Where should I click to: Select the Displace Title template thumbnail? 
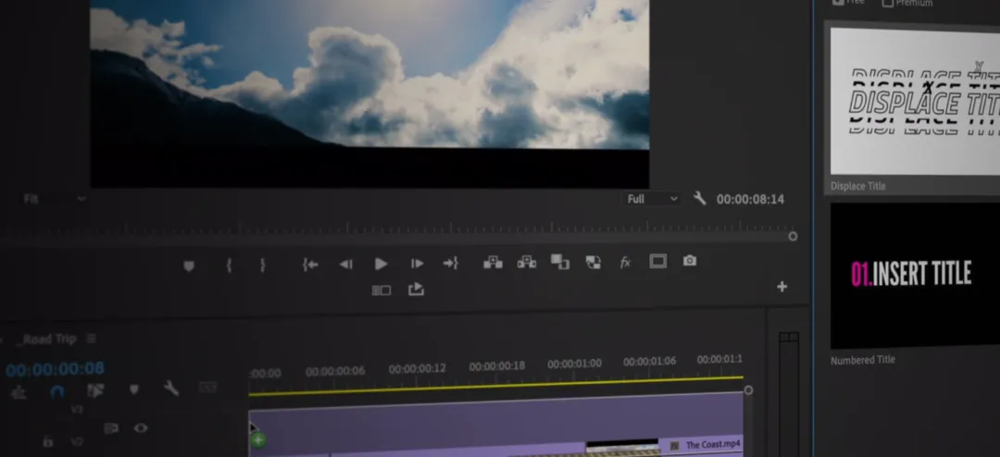point(915,101)
